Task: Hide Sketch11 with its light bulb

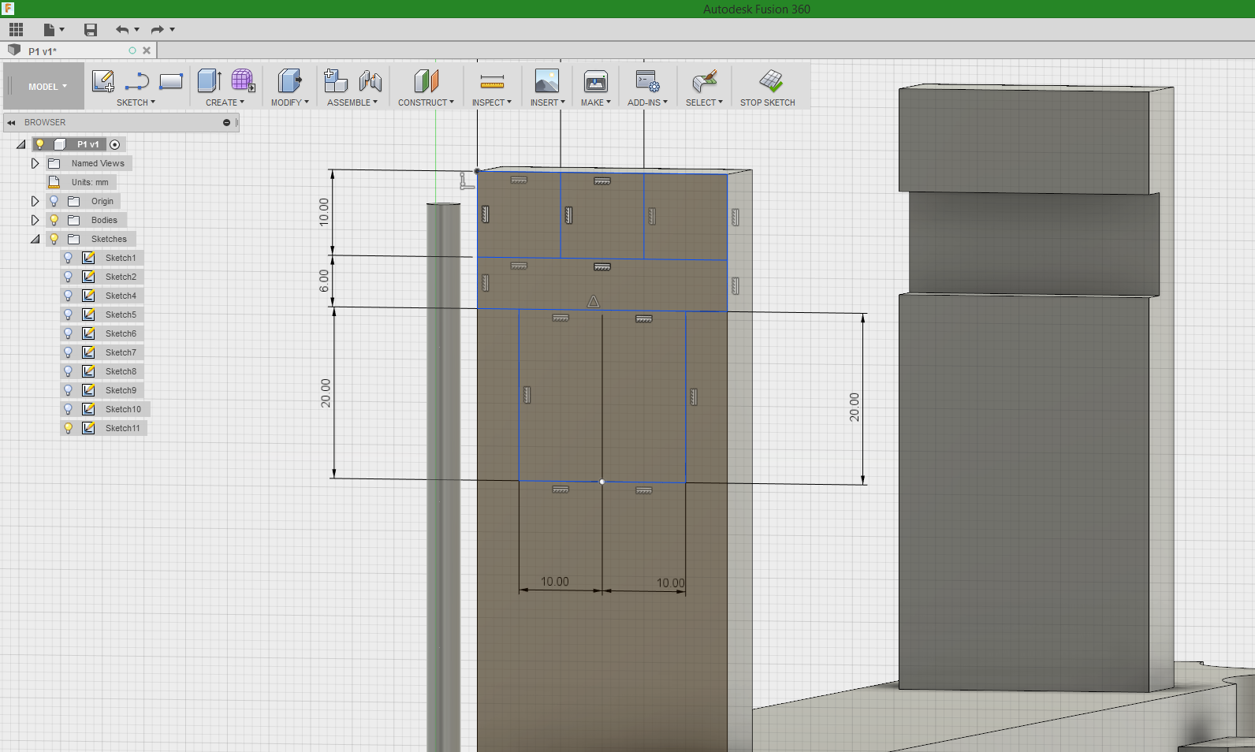Action: pos(68,428)
